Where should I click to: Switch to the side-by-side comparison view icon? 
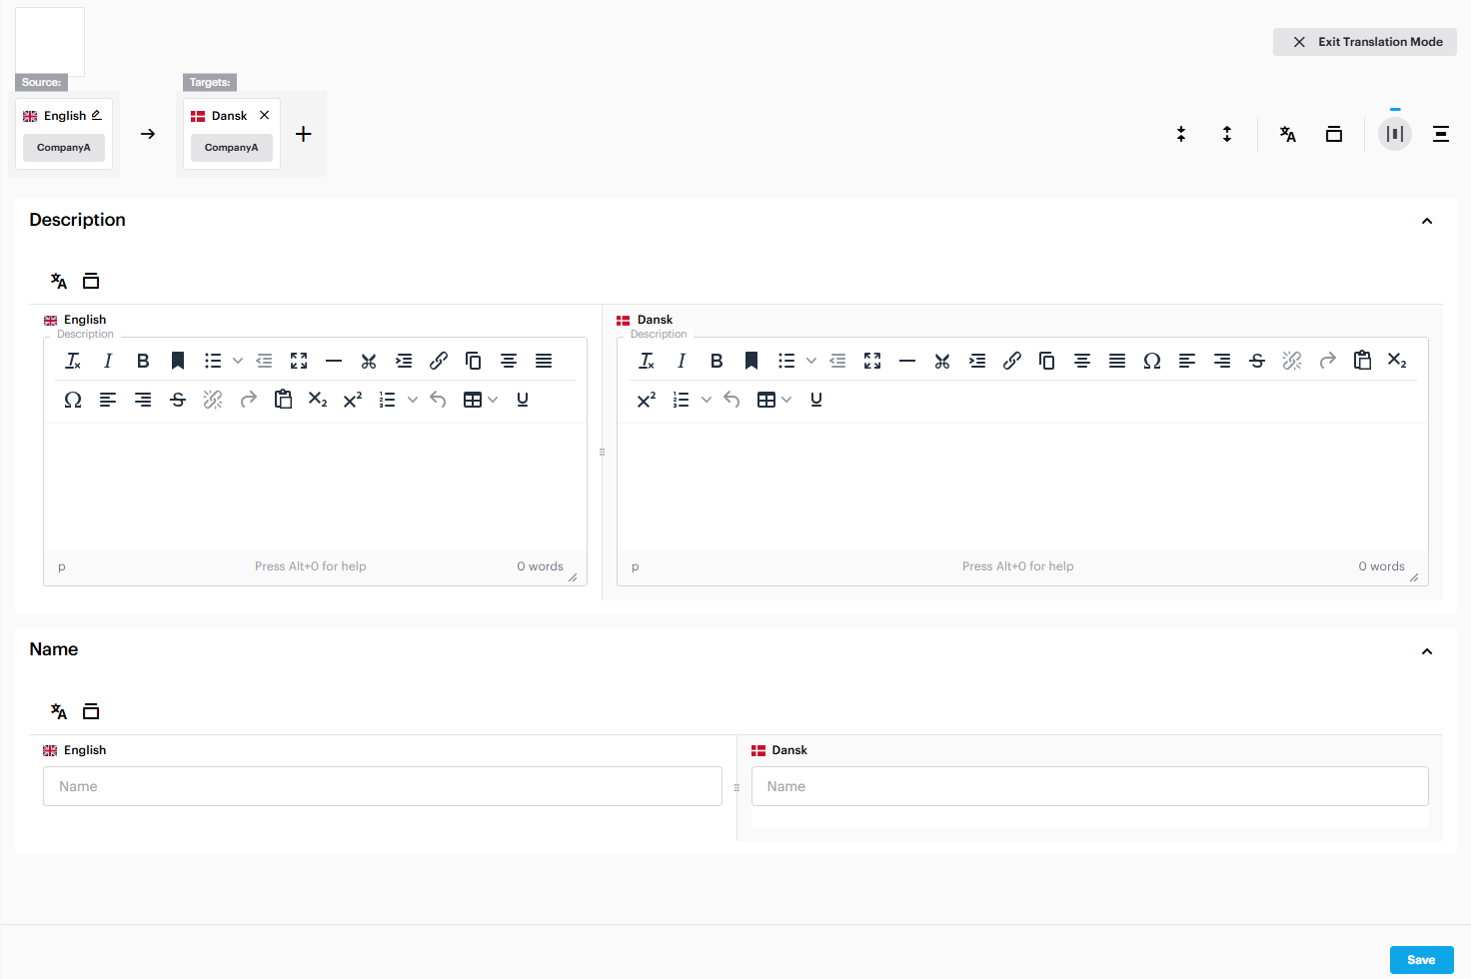pyautogui.click(x=1395, y=133)
